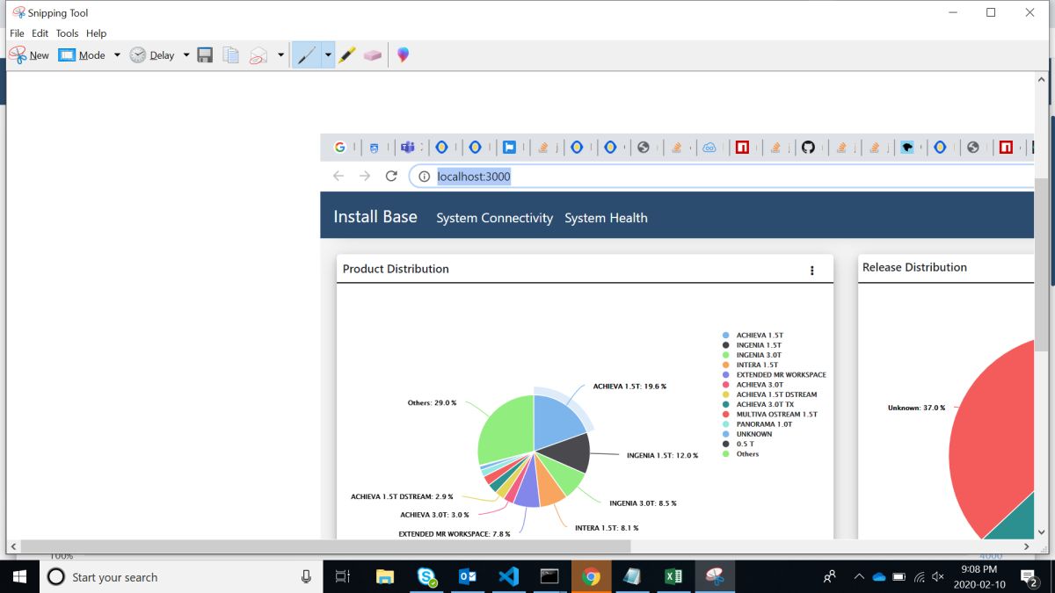Select the Highlighter tool
This screenshot has height=593, width=1055.
pos(346,54)
